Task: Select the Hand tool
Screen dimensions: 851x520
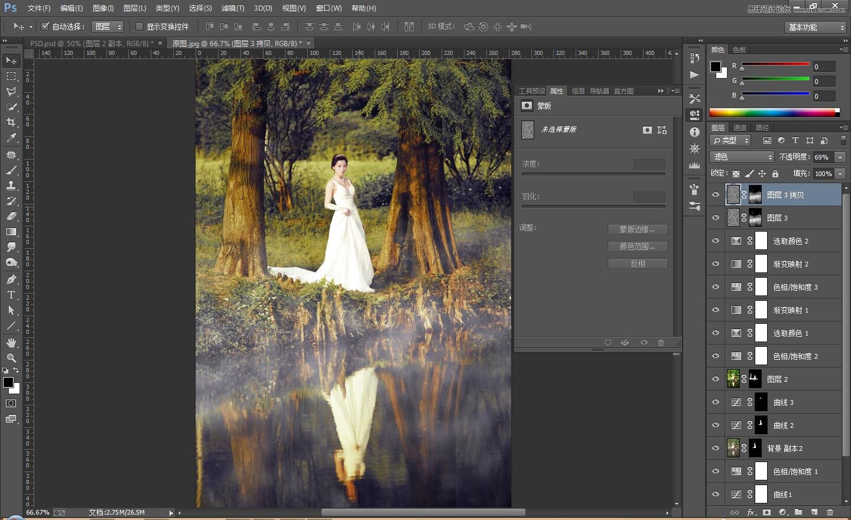Action: click(x=11, y=343)
